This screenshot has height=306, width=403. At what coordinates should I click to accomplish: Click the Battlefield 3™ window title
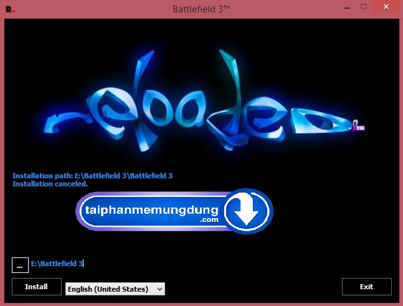coord(201,9)
